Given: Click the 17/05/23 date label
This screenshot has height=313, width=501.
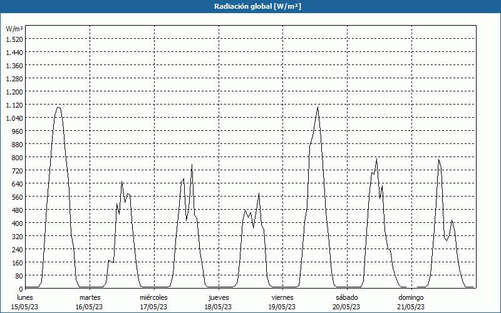Looking at the screenshot, I should pos(153,307).
